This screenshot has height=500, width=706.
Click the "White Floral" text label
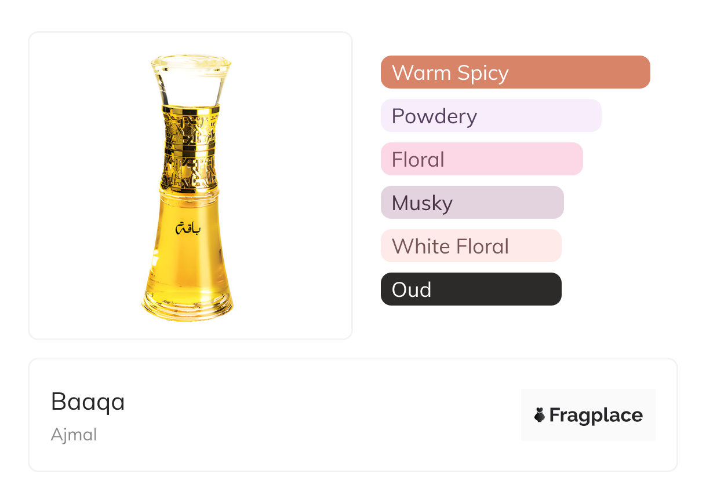pyautogui.click(x=450, y=247)
